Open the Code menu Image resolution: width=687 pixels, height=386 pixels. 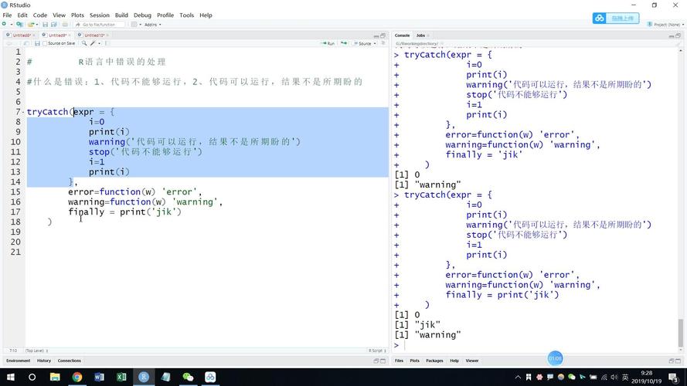40,15
